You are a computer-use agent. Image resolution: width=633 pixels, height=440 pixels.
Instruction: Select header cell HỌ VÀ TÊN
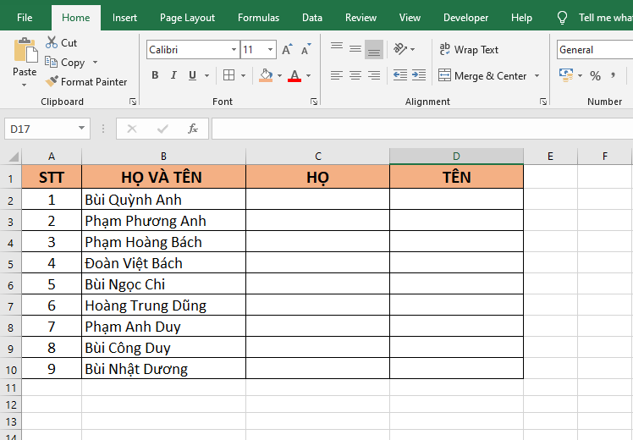(163, 177)
